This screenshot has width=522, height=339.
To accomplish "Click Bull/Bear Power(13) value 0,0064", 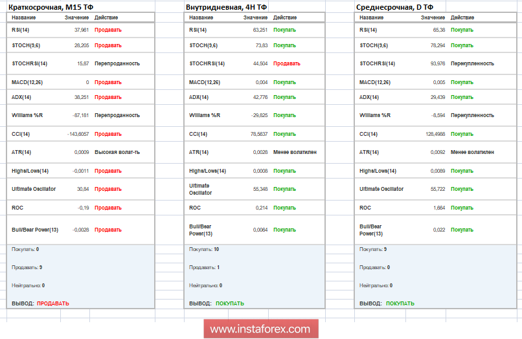I will tap(260, 230).
